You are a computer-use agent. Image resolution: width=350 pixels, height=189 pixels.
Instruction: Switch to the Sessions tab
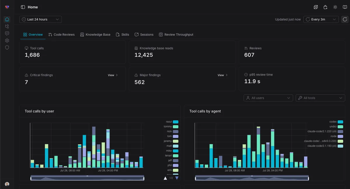pyautogui.click(x=144, y=35)
